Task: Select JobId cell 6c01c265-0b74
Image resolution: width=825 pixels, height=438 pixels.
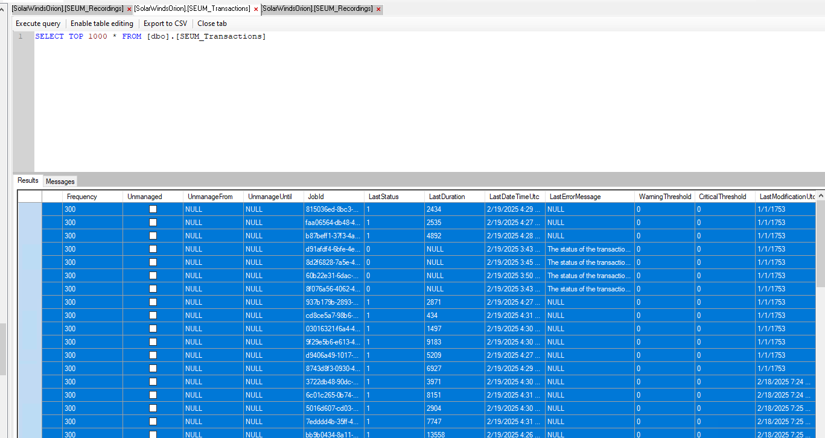Action: (334, 395)
